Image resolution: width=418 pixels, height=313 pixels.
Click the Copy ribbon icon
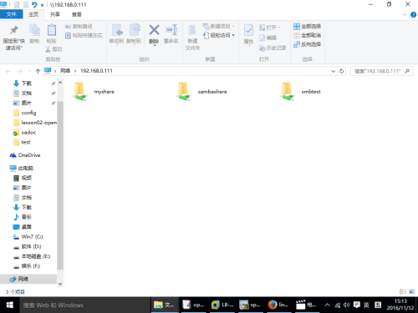pyautogui.click(x=34, y=30)
